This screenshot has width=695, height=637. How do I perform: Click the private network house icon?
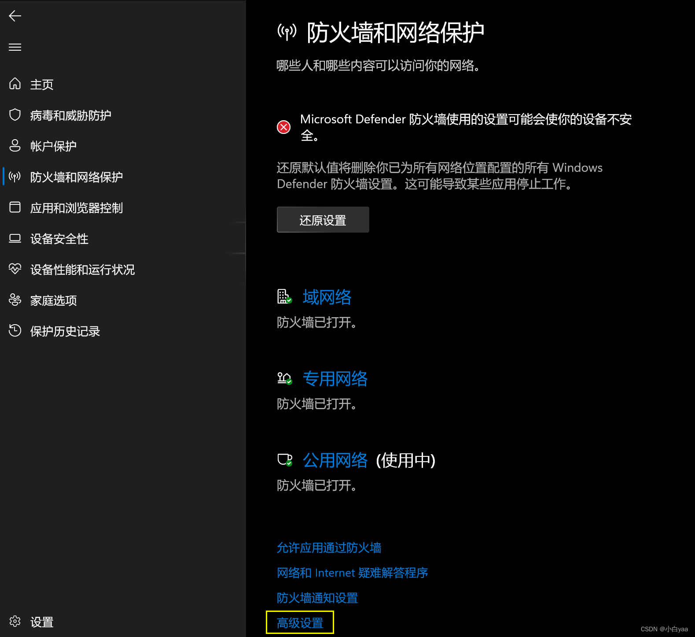[284, 378]
